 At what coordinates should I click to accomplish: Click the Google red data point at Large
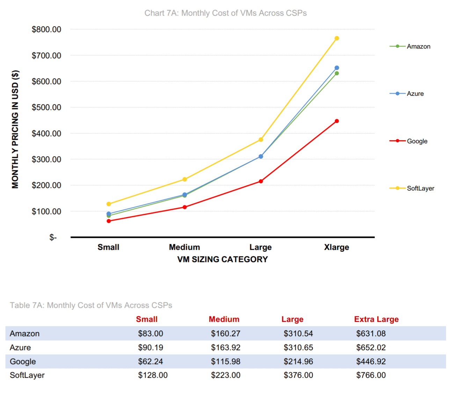pos(261,181)
